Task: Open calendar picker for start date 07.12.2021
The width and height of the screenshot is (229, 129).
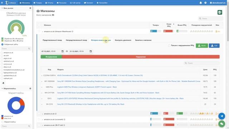Action: (x=63, y=51)
